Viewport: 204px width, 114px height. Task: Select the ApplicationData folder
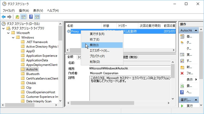(x=37, y=60)
